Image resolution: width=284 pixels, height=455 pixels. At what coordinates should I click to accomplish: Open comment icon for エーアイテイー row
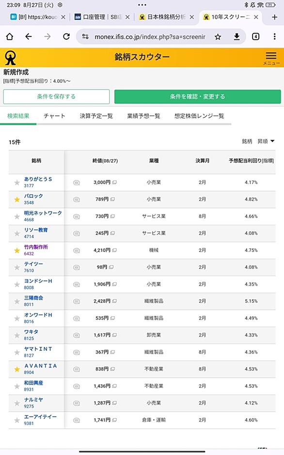point(77,420)
